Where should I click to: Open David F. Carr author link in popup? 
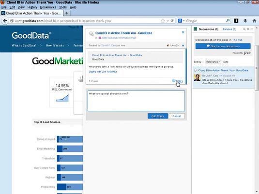click(x=108, y=45)
